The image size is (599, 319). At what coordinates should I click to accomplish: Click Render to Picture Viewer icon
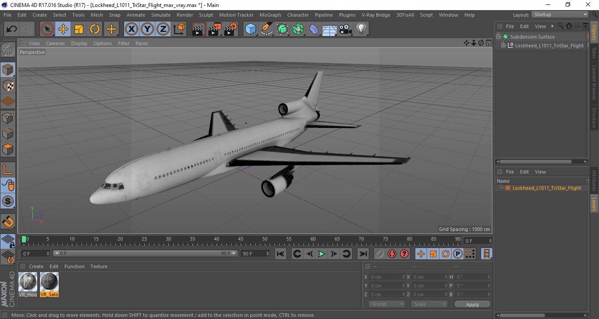pyautogui.click(x=215, y=29)
